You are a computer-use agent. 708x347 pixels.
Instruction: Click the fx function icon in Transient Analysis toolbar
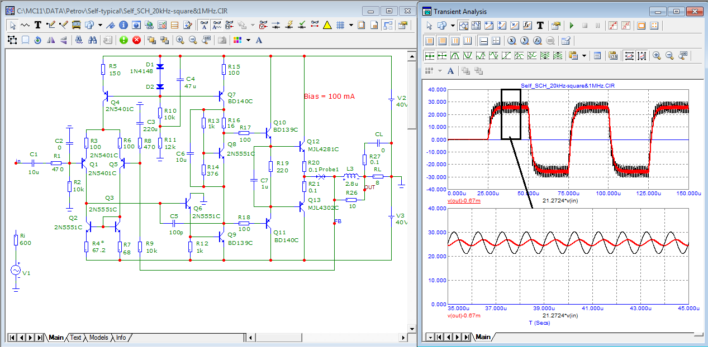coord(528,25)
